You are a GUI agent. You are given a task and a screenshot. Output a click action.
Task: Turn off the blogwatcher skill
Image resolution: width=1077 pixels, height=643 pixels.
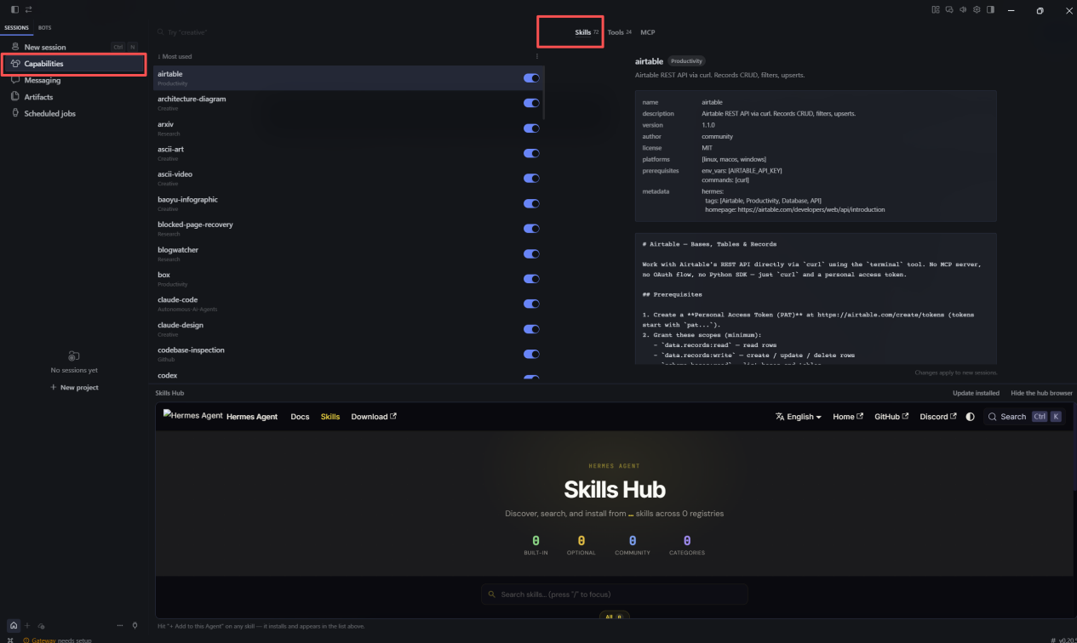click(531, 253)
